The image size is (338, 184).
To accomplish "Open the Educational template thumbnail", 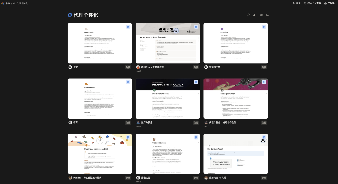I will [x=100, y=99].
